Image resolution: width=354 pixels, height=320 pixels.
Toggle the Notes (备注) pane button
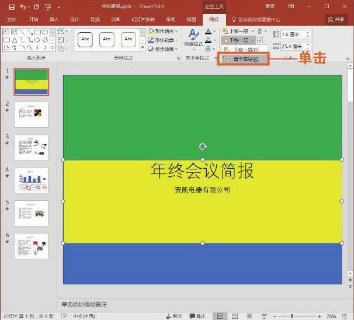pyautogui.click(x=174, y=316)
